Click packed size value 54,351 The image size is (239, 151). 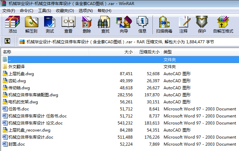(153, 130)
